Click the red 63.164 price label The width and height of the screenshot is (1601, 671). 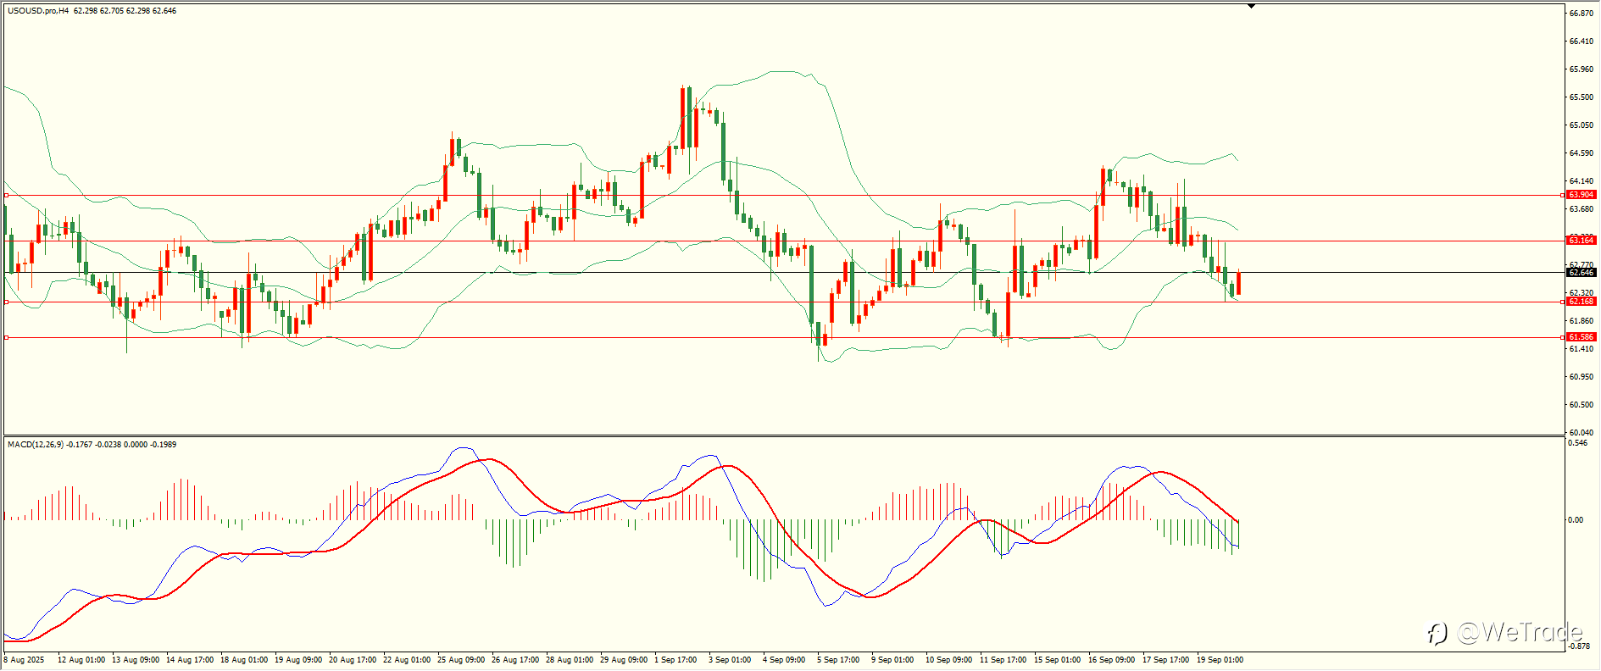coord(1581,241)
